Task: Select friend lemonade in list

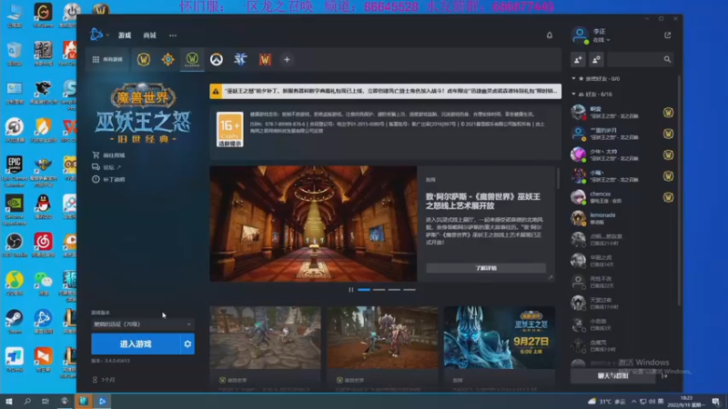Action: 622,218
